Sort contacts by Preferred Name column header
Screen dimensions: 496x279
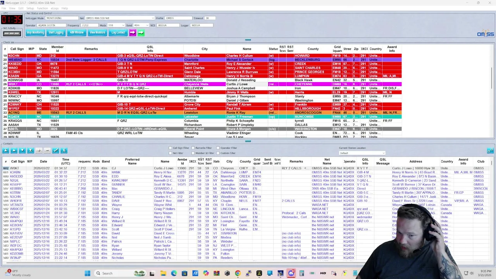click(x=132, y=161)
